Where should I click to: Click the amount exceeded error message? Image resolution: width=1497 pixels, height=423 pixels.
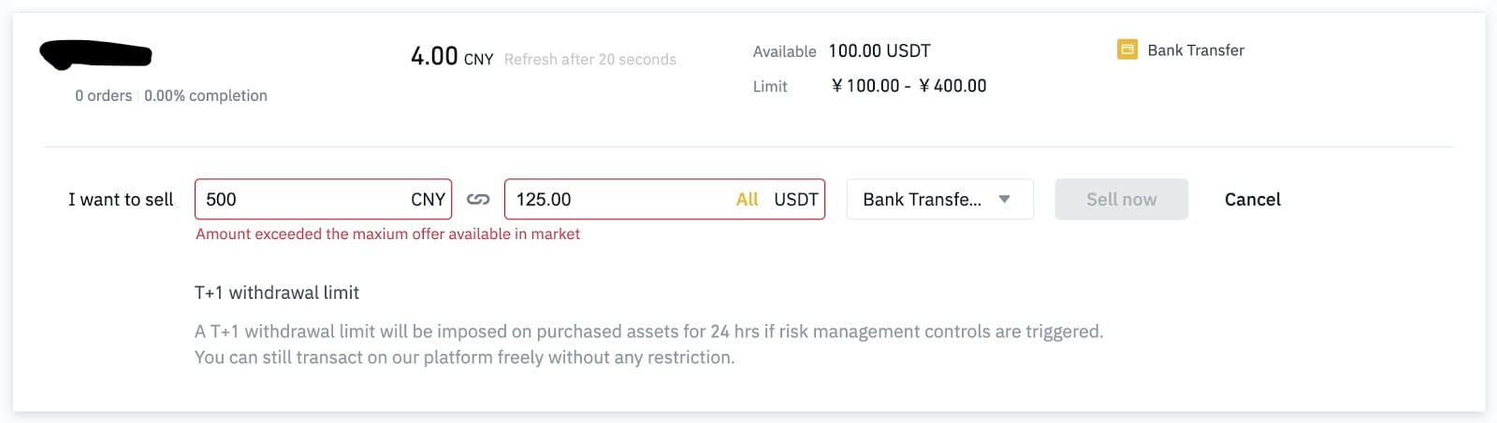pyautogui.click(x=387, y=234)
